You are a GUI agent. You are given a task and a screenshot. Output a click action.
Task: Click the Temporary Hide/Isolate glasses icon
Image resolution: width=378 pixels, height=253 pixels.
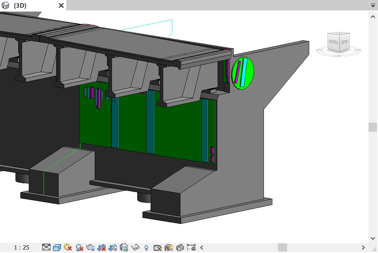pyautogui.click(x=135, y=247)
